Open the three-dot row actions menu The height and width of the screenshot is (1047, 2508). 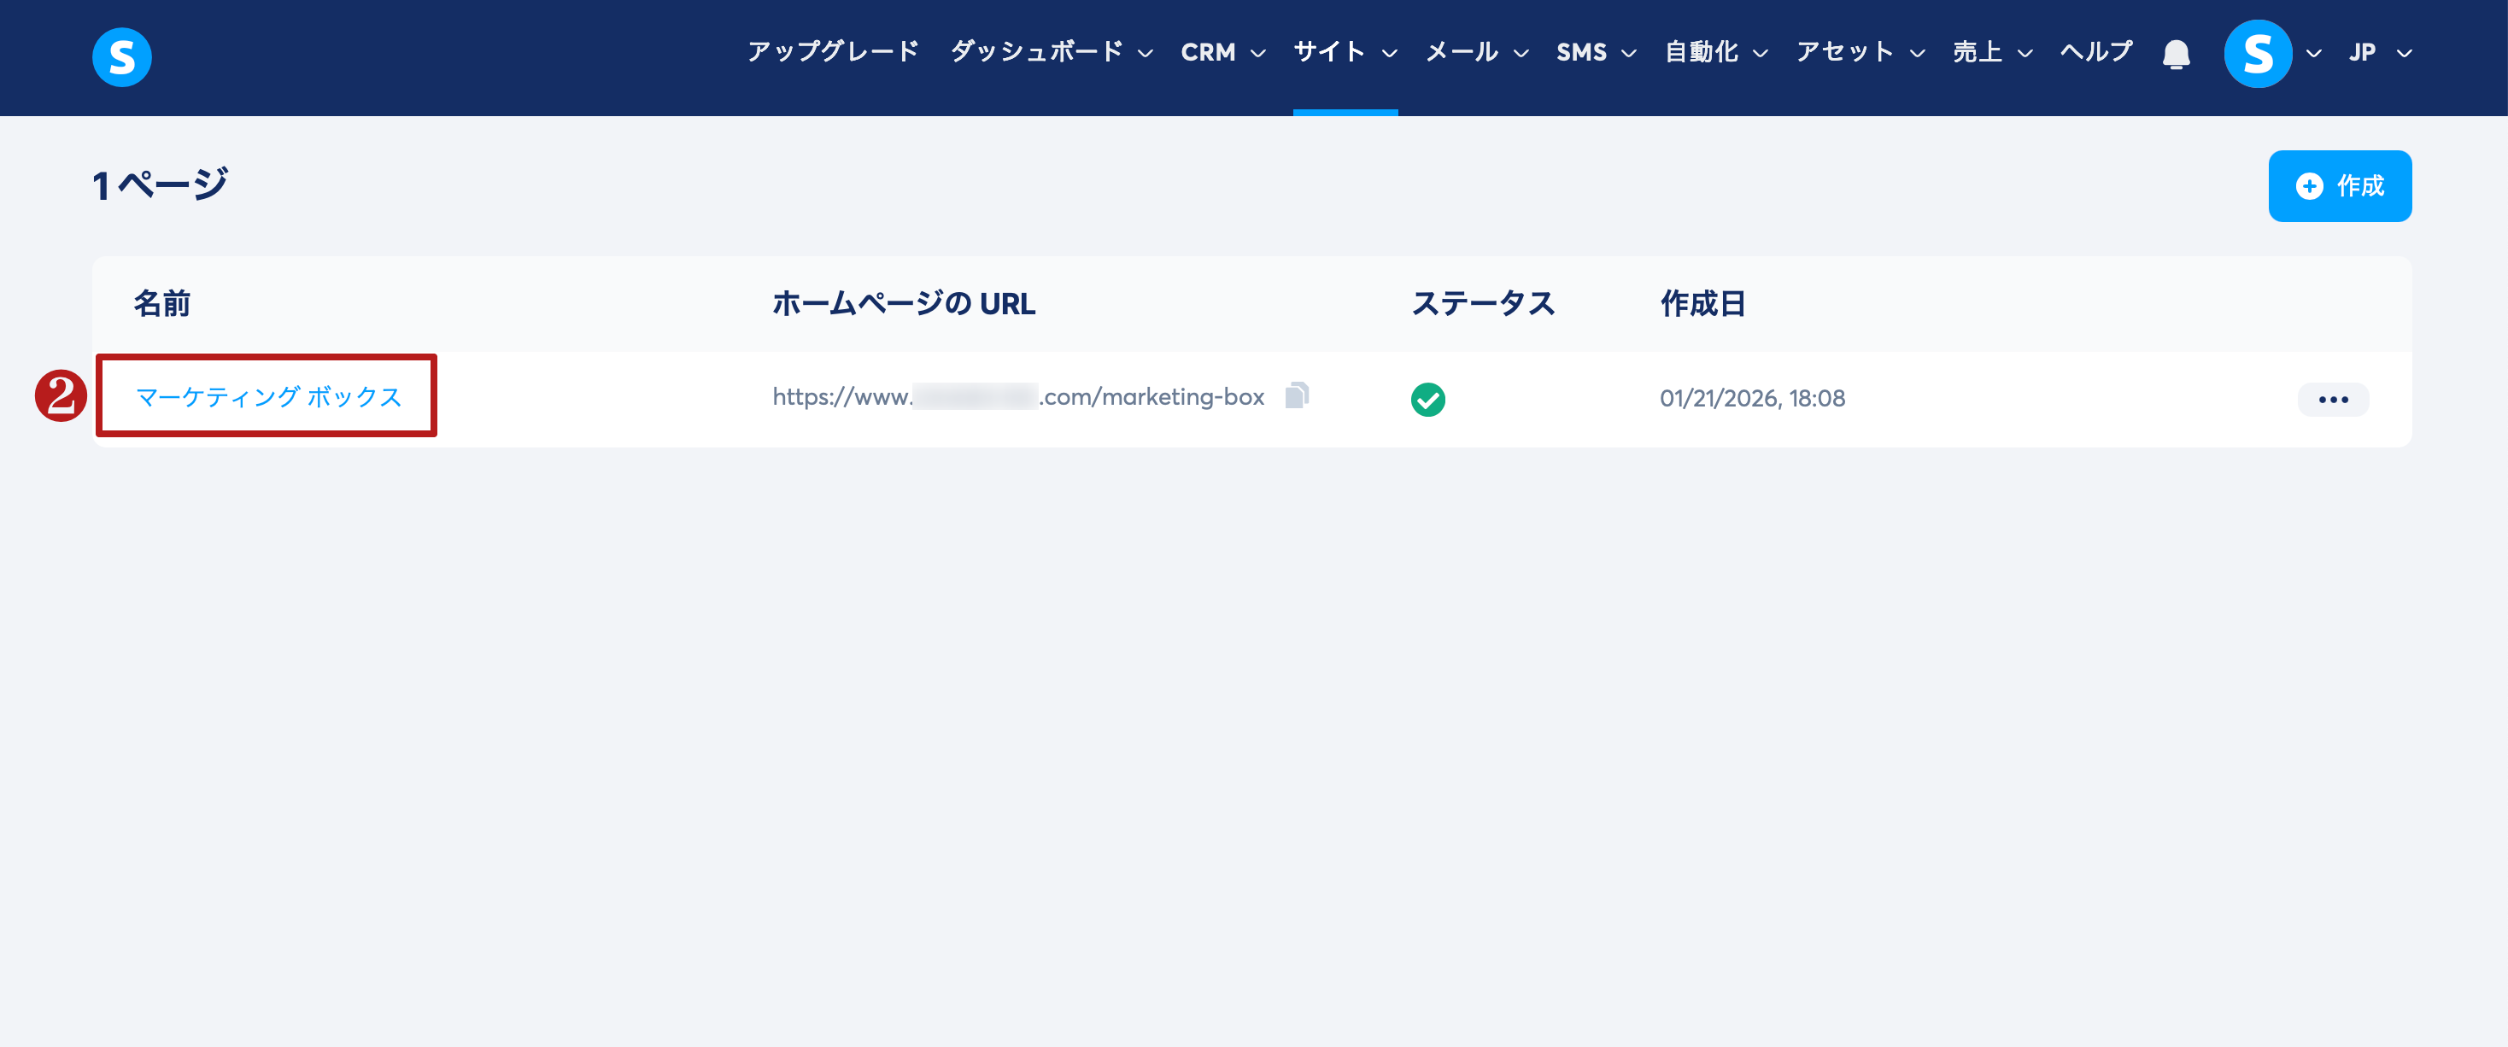2333,399
